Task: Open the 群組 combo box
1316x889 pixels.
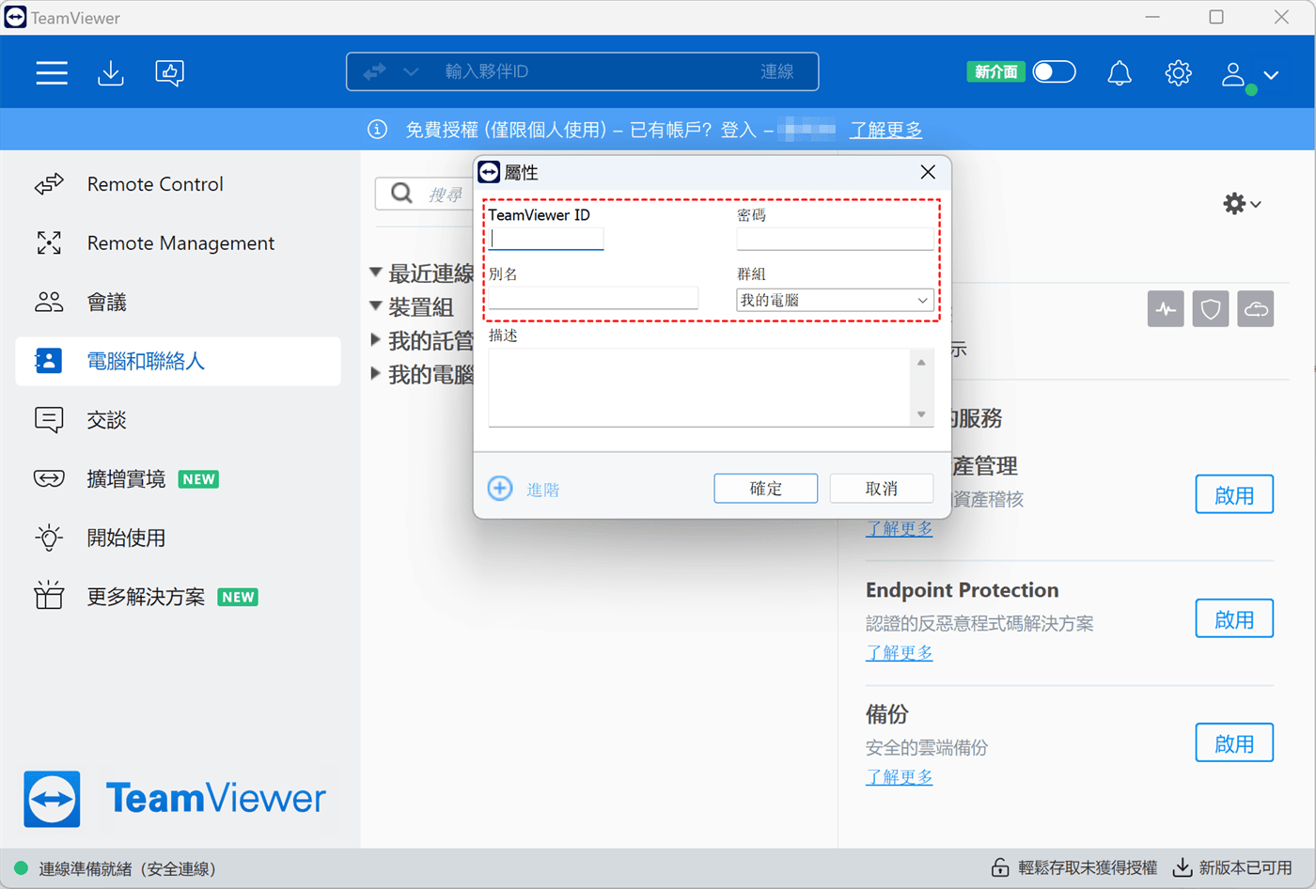Action: 835,300
